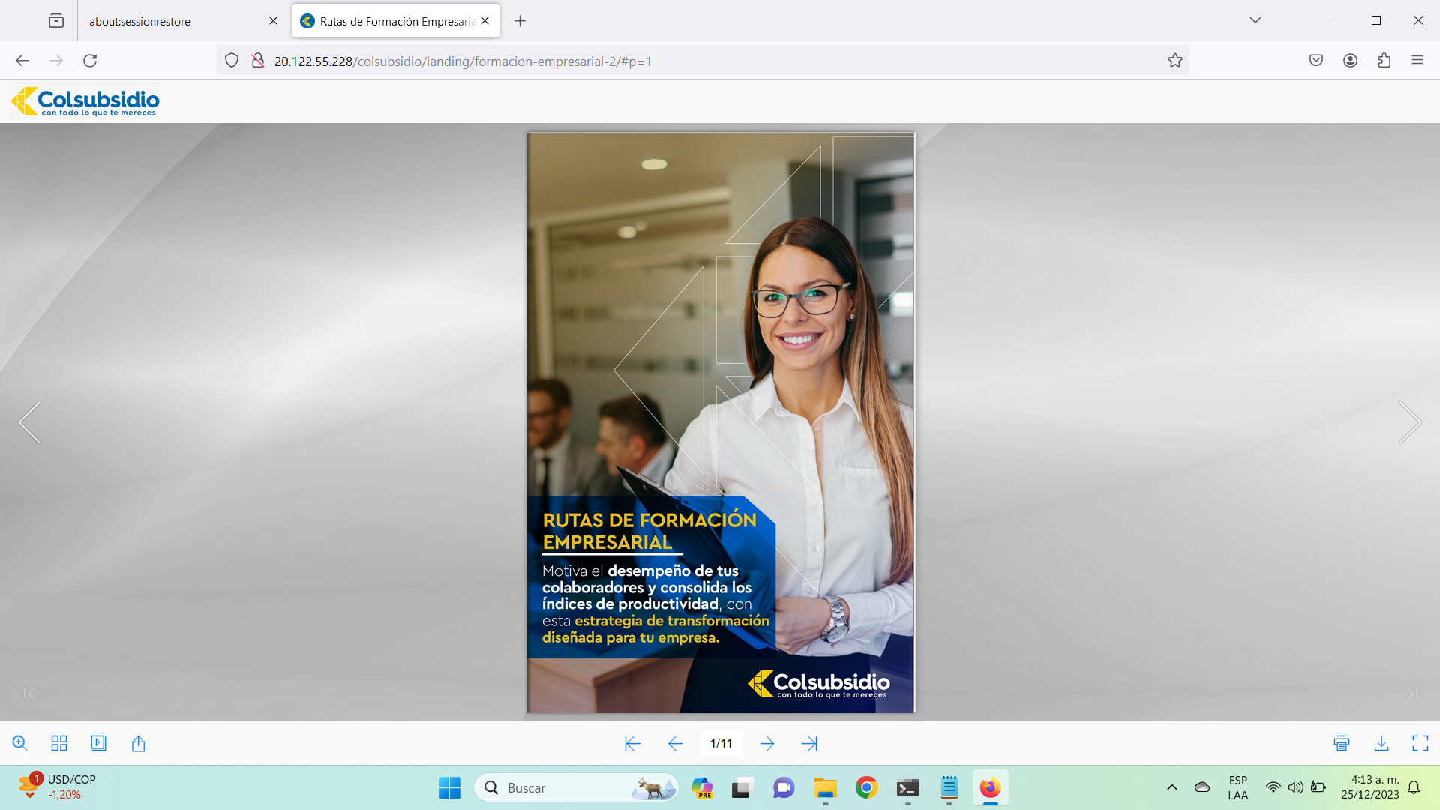Click the zoom in magnifier icon
This screenshot has height=810, width=1440.
point(20,743)
